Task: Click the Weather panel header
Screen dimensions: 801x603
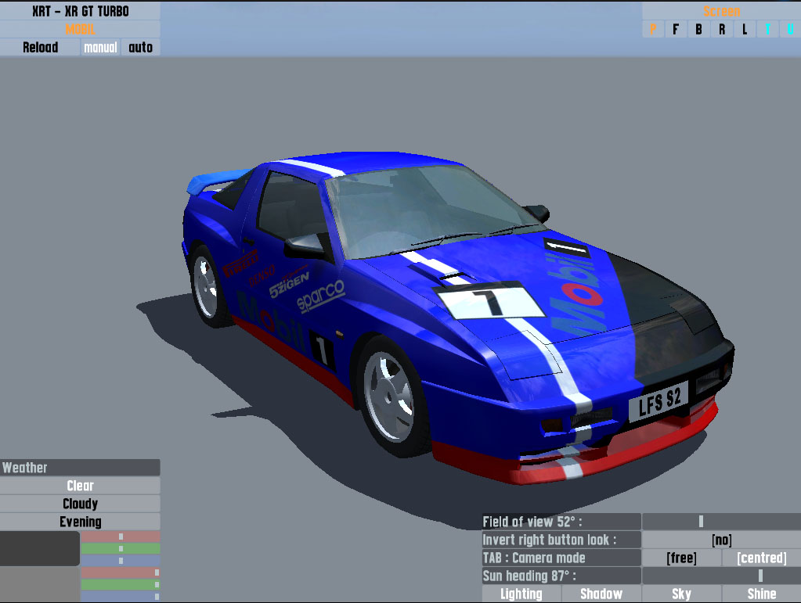Action: (80, 467)
